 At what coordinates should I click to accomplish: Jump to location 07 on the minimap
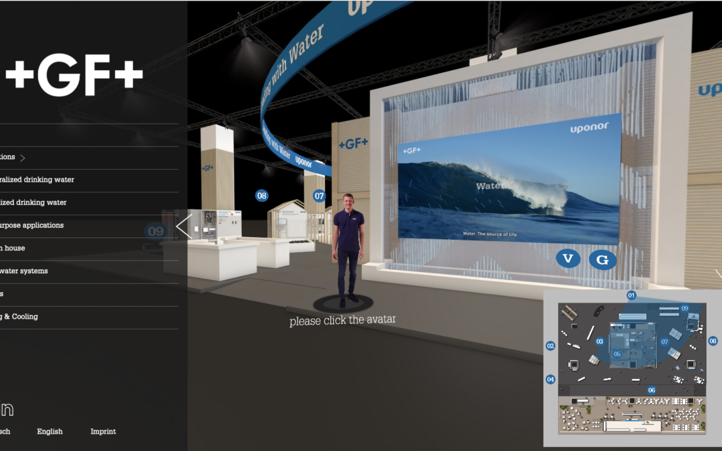click(x=664, y=341)
